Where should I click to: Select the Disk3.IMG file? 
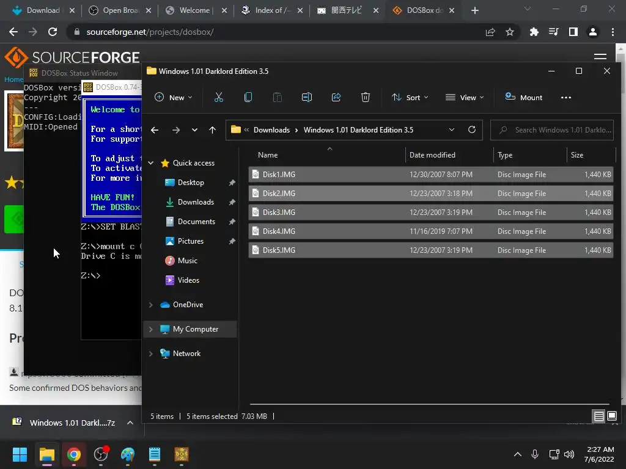[430, 212]
